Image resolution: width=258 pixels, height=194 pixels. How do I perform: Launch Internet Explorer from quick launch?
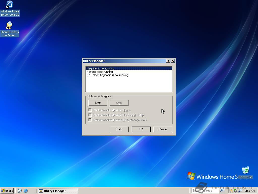pyautogui.click(x=26, y=191)
